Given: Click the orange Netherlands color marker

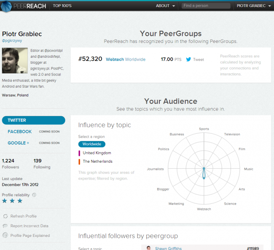Looking at the screenshot, I should (79, 162).
